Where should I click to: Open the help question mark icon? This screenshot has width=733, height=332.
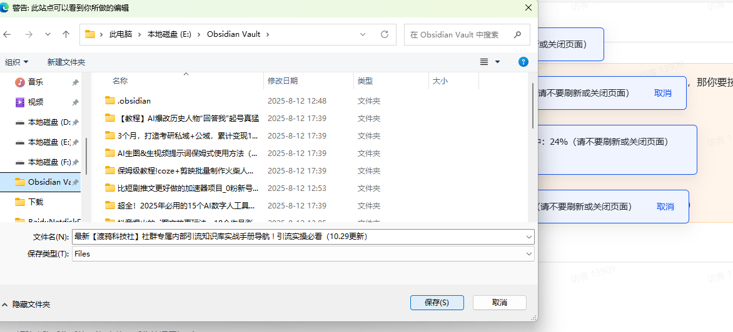click(x=523, y=62)
